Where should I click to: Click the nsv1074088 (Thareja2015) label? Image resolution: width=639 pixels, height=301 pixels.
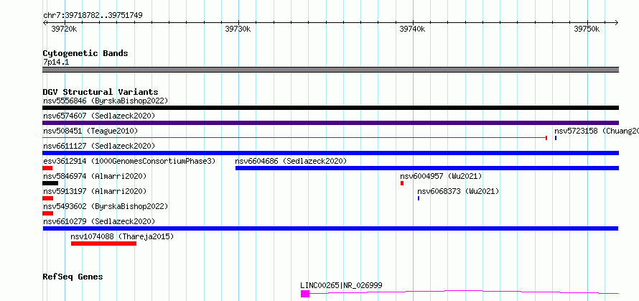122,236
